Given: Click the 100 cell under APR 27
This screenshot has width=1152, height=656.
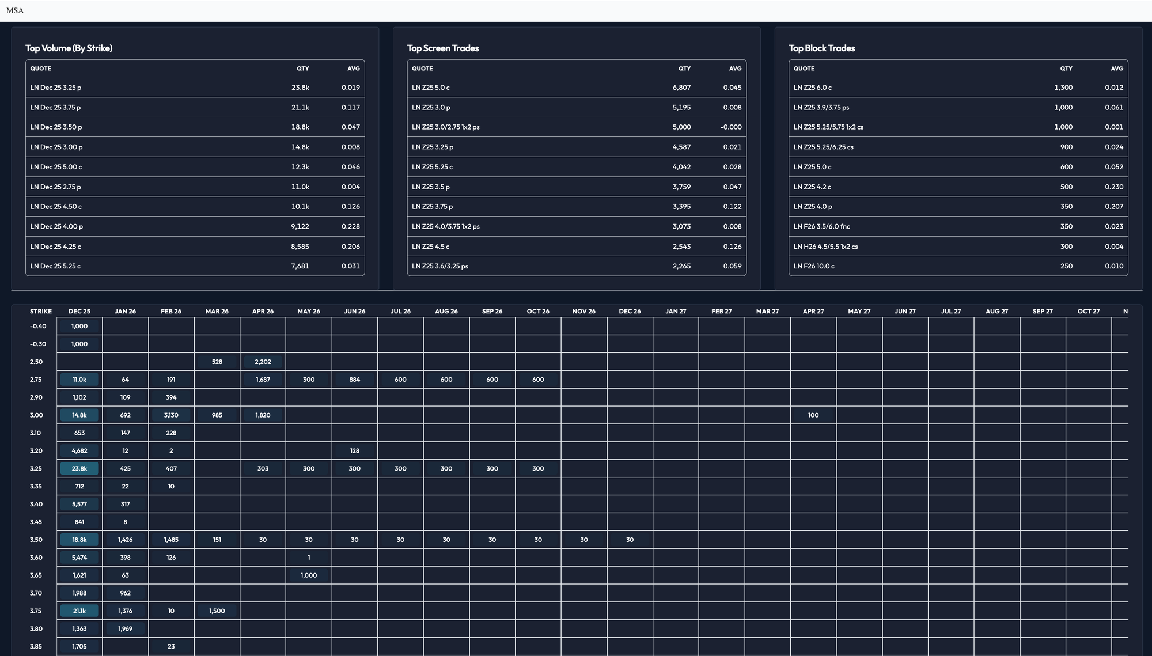Looking at the screenshot, I should (813, 415).
